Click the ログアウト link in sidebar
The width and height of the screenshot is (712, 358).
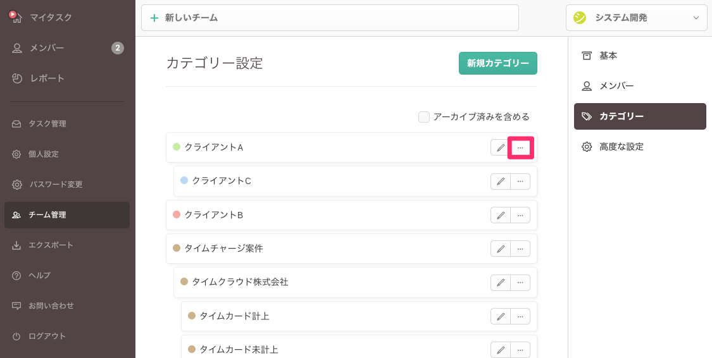47,336
